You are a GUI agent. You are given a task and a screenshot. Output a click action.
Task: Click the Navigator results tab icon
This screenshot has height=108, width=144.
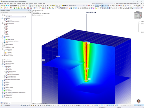tap(10, 103)
